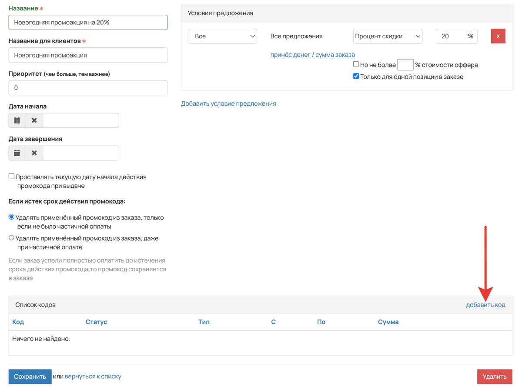Clear Дата завершения with the cross icon

pyautogui.click(x=34, y=153)
